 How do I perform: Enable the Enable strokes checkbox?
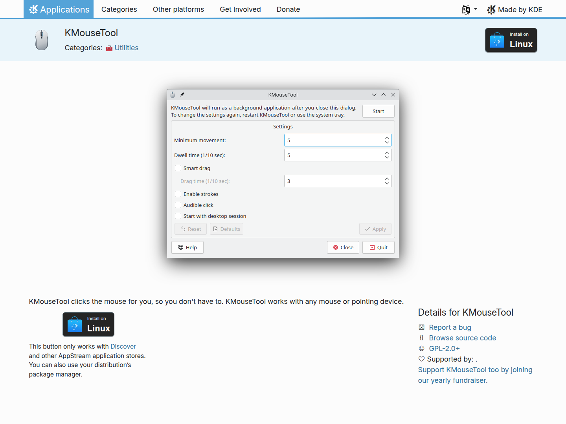click(178, 194)
